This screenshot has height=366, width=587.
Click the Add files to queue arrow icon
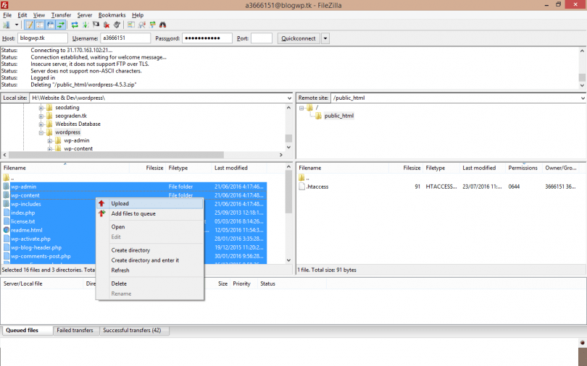[101, 213]
